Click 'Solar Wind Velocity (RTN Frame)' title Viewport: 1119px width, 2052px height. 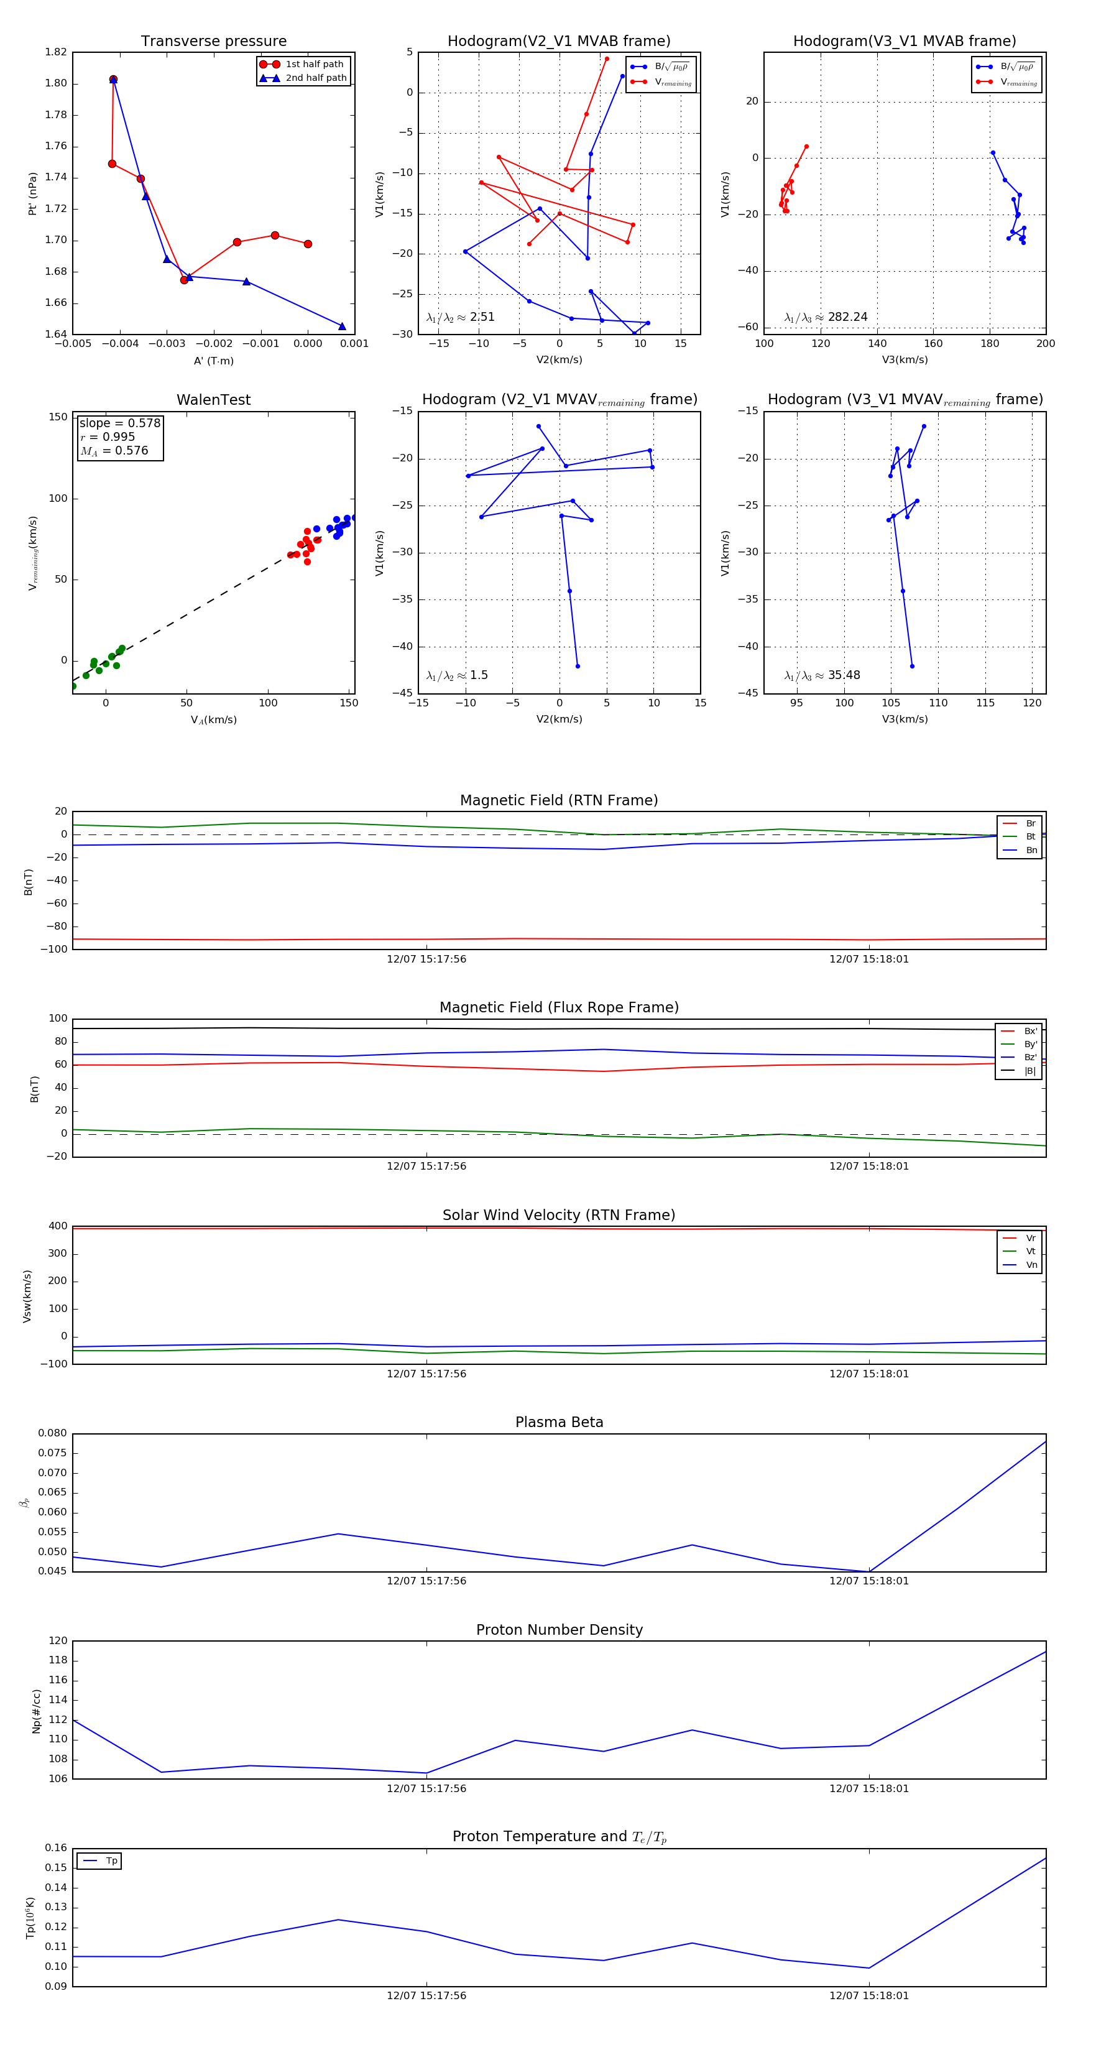pyautogui.click(x=559, y=1215)
